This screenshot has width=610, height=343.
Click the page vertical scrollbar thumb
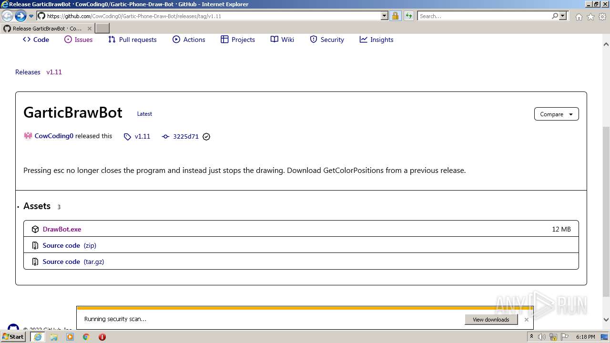click(x=606, y=212)
